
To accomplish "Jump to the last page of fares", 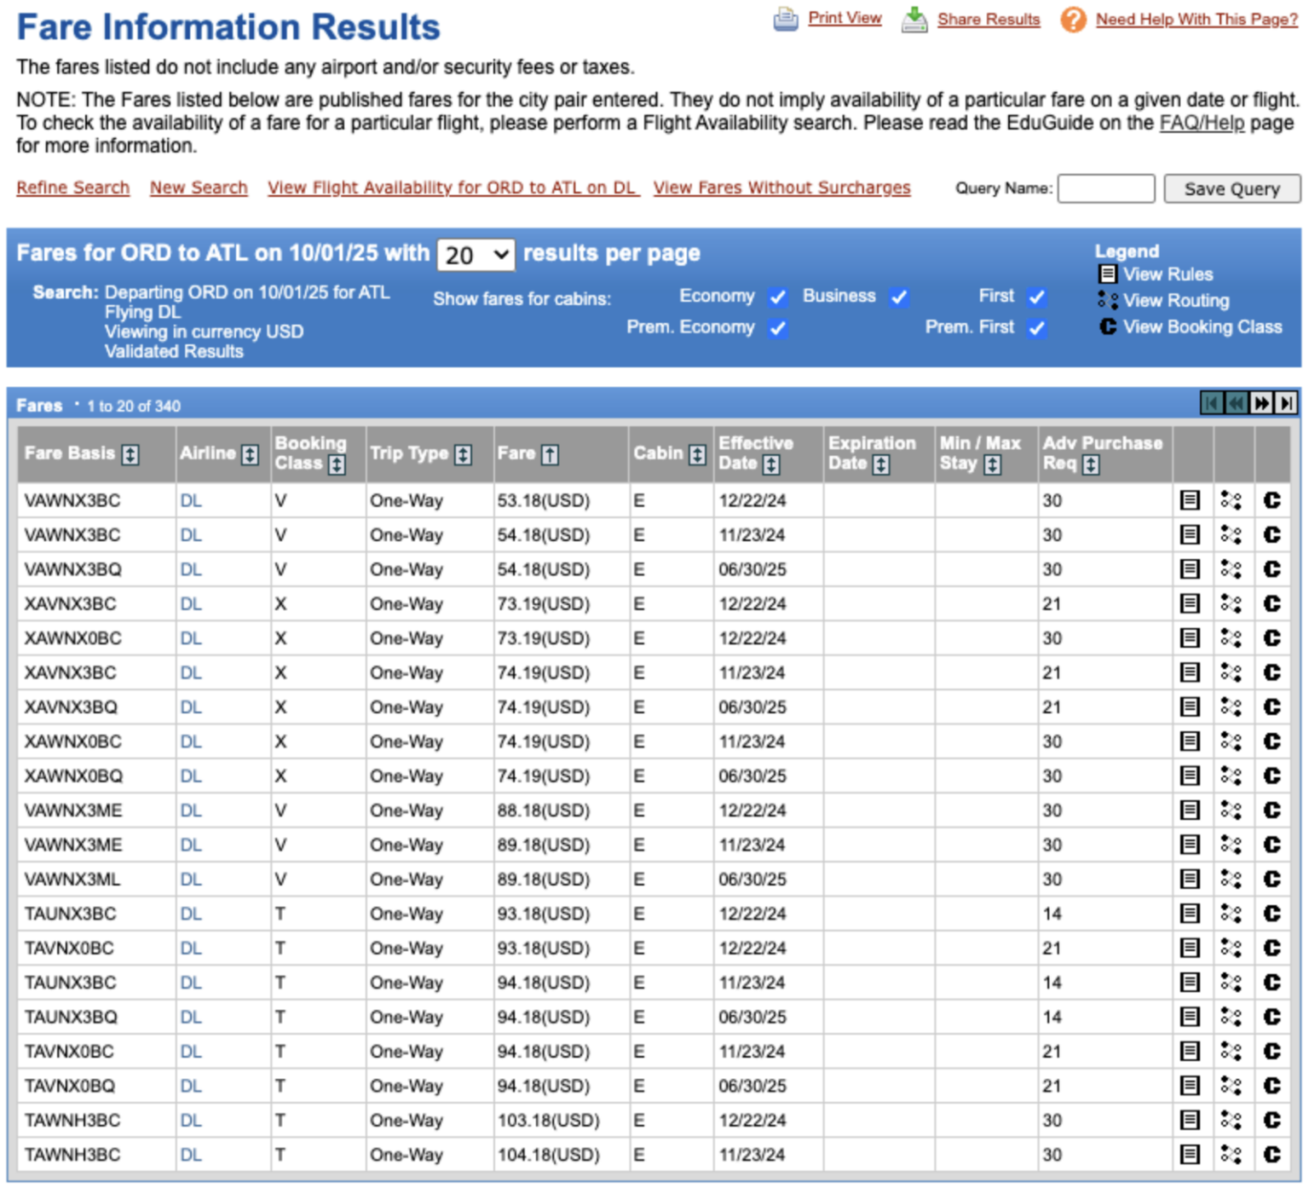I will click(x=1286, y=403).
